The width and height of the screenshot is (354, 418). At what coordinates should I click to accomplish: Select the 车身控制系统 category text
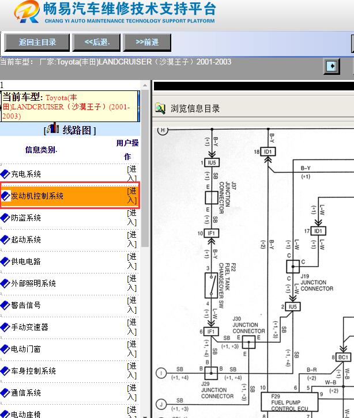(x=33, y=371)
